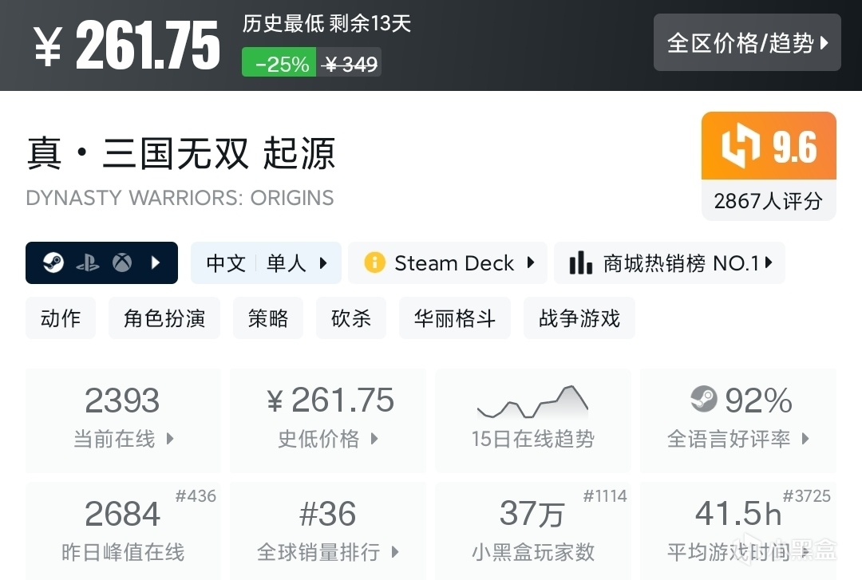Click the orange Xiaoheihe score logo
This screenshot has width=862, height=580.
pyautogui.click(x=740, y=148)
